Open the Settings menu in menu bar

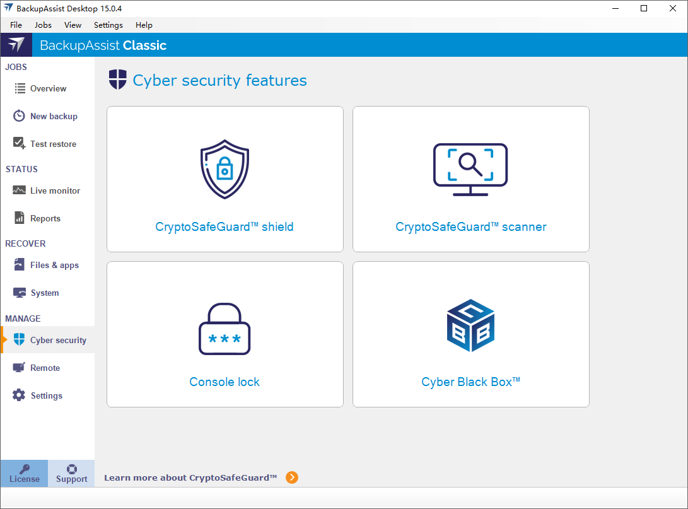(x=108, y=25)
